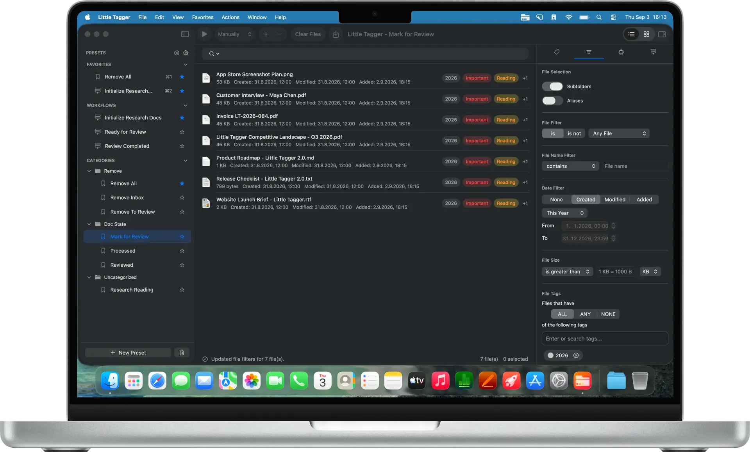Select the Invoice LT-2026-084.pdf file row
750x452 pixels.
(365, 120)
